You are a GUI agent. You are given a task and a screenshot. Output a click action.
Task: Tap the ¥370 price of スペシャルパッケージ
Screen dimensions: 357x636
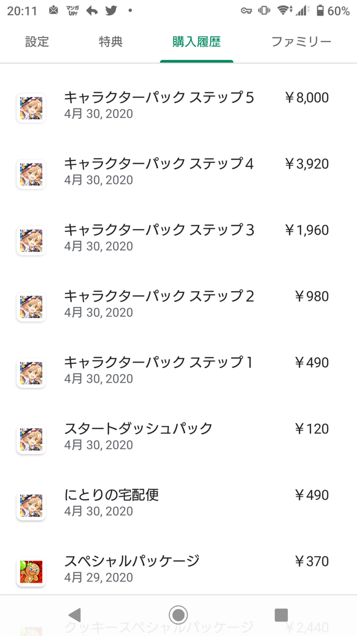(x=311, y=562)
